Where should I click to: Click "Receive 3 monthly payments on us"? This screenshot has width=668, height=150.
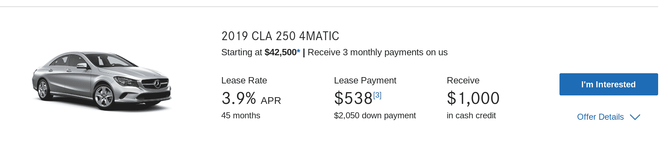pos(377,52)
